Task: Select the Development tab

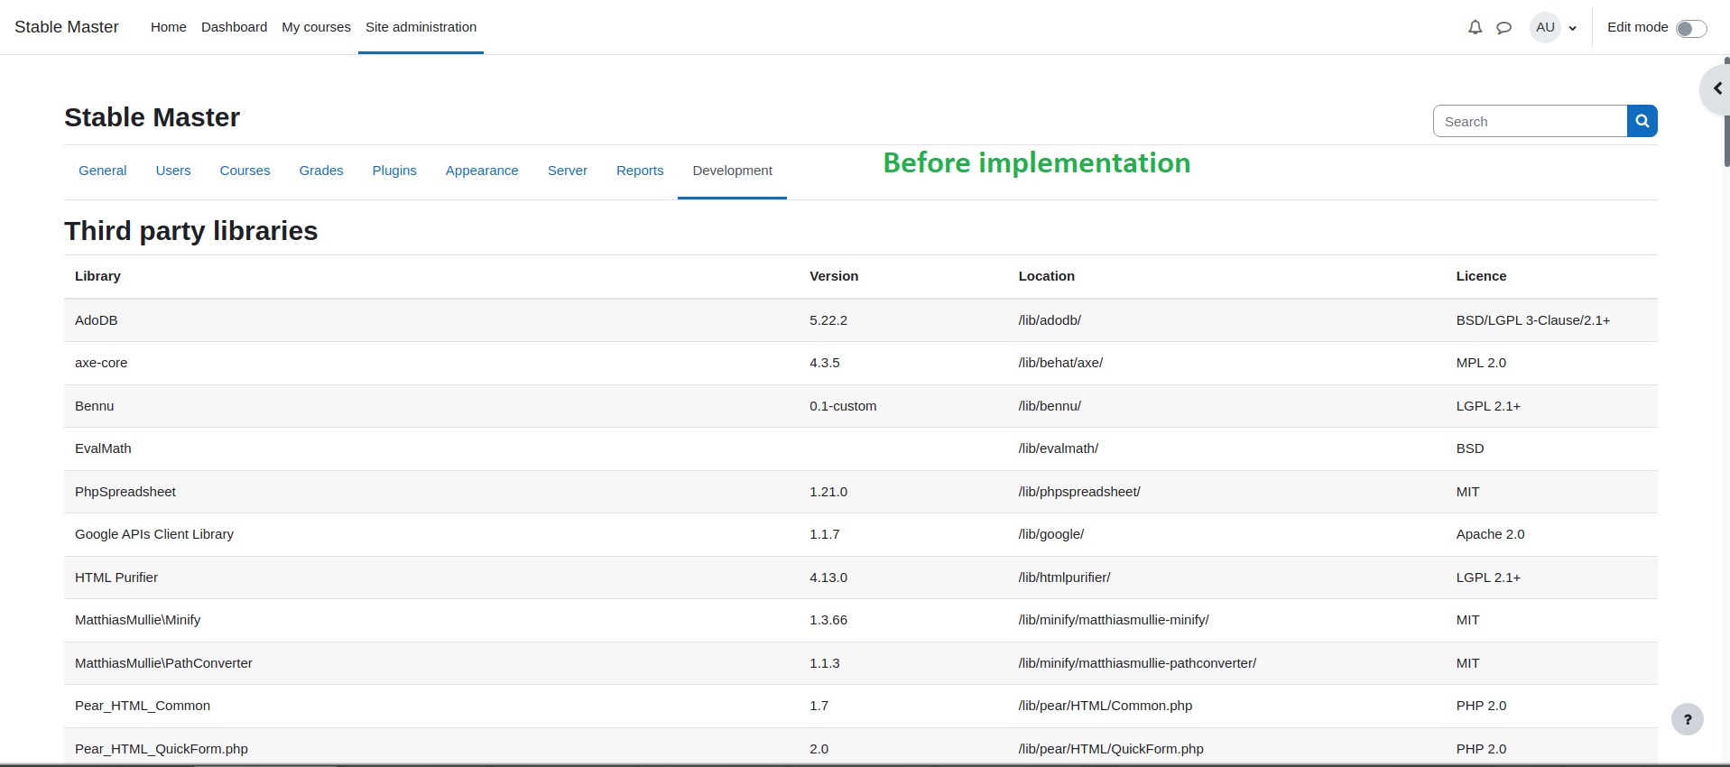Action: pos(732,171)
